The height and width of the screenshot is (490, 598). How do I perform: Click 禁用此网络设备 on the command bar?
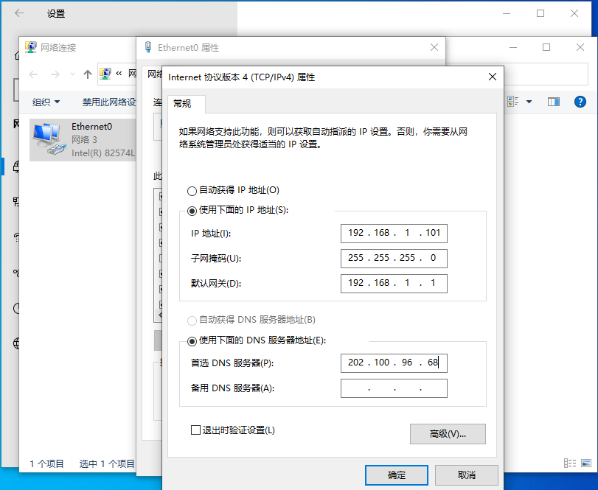click(x=102, y=102)
